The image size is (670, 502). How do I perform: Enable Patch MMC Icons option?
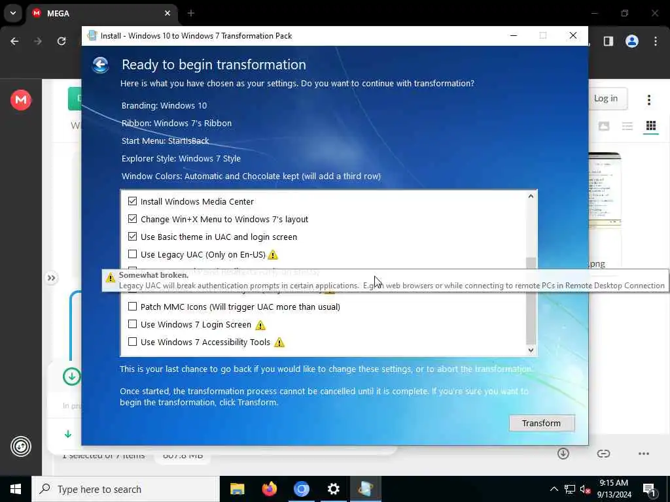pyautogui.click(x=132, y=307)
